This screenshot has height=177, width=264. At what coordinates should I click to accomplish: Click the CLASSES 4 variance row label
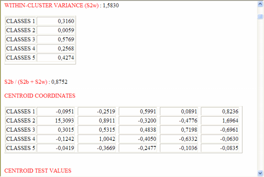[x=21, y=48]
